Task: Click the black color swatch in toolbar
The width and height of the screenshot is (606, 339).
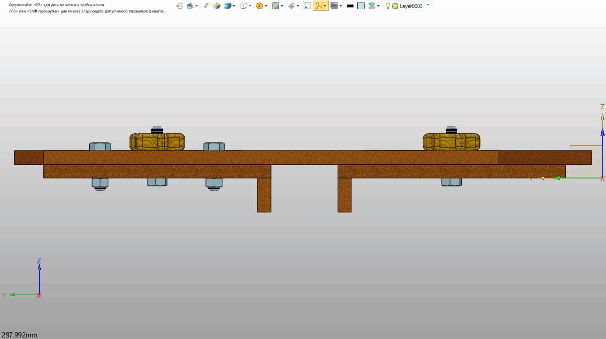Action: pyautogui.click(x=350, y=6)
